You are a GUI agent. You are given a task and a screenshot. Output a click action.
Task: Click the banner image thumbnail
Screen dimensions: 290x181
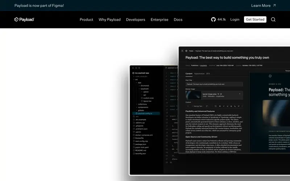pyautogui.click(x=193, y=95)
